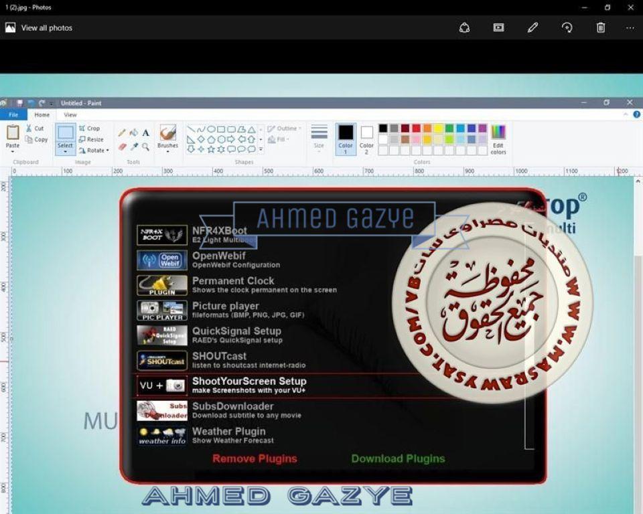Click the Paste clipboard icon in Paint

[x=13, y=133]
